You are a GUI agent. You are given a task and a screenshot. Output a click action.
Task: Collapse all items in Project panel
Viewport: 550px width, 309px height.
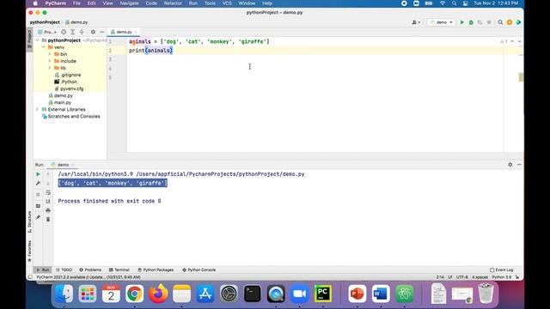click(82, 32)
